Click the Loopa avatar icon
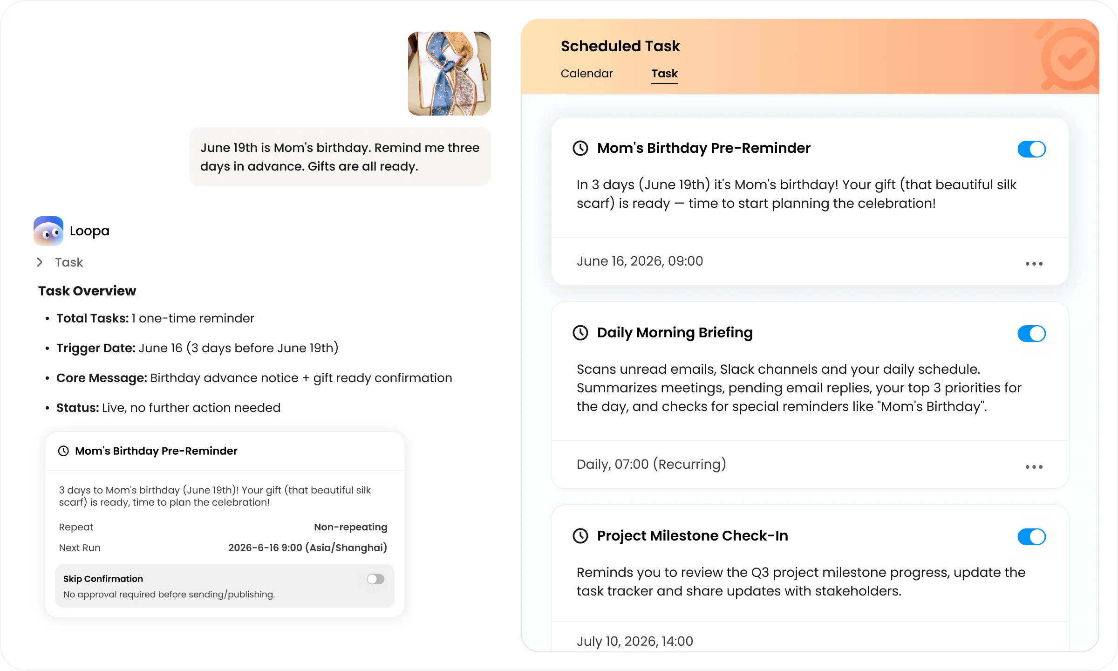The height and width of the screenshot is (671, 1118). point(48,231)
